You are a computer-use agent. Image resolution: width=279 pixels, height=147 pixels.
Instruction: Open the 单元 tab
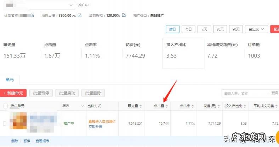(x=10, y=80)
